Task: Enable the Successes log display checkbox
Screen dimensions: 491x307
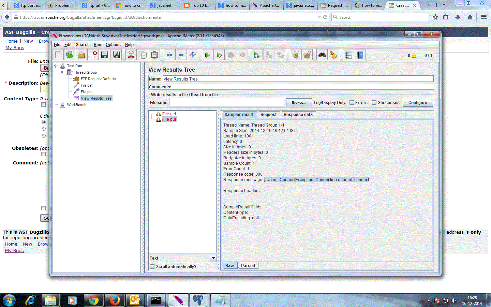Action: [x=375, y=102]
